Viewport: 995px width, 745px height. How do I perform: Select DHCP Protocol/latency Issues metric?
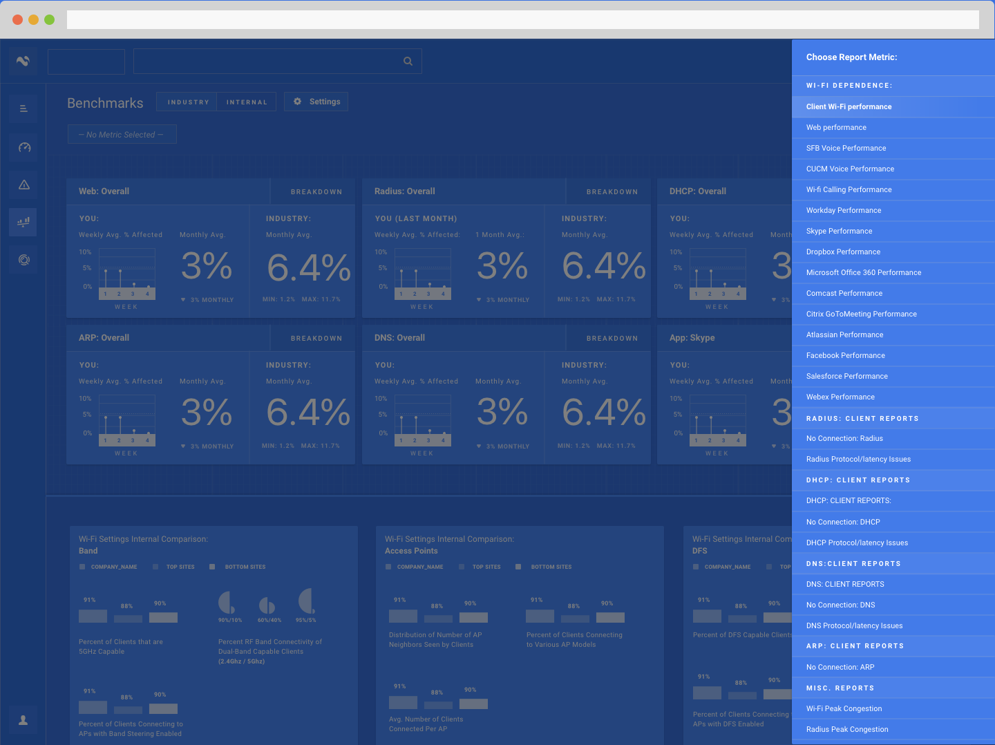click(893, 543)
